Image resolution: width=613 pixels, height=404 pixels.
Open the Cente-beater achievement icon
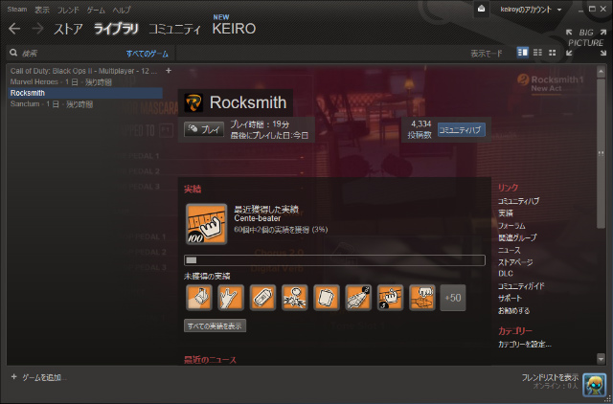pos(207,224)
